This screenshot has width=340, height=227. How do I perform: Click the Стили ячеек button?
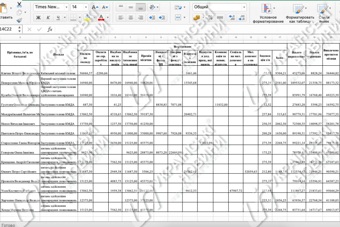tap(324, 13)
